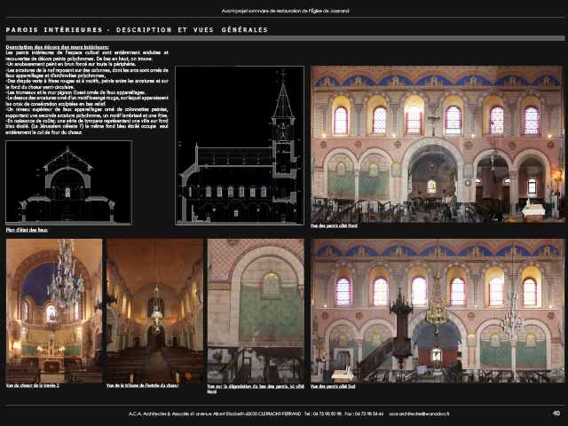Viewport: 568px width, 426px height.
Task: Select the choir view photo with chandelier
Action: [x=52, y=310]
